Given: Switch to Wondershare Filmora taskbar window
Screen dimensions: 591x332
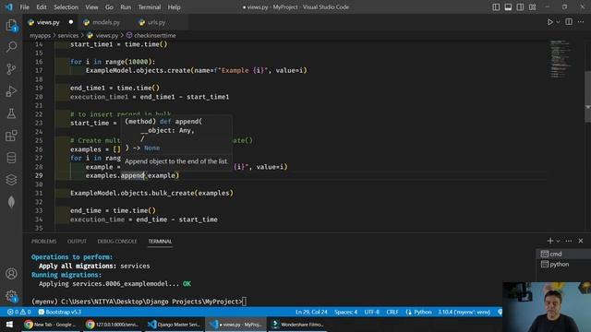Looking at the screenshot, I should pyautogui.click(x=297, y=325).
